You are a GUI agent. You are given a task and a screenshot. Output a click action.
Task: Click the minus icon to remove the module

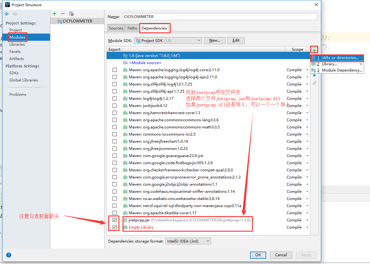coord(62,14)
